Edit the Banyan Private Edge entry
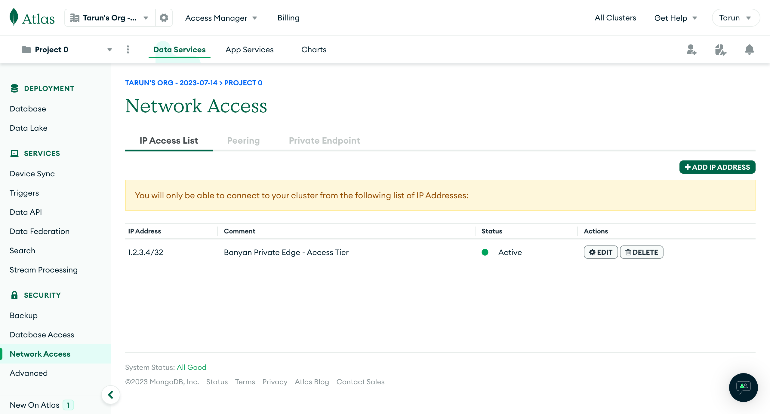 coord(601,252)
